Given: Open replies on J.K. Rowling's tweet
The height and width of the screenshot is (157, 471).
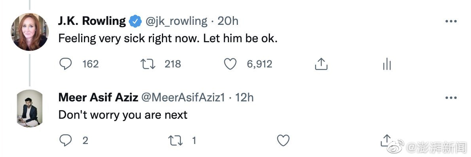Looking at the screenshot, I should click(65, 64).
